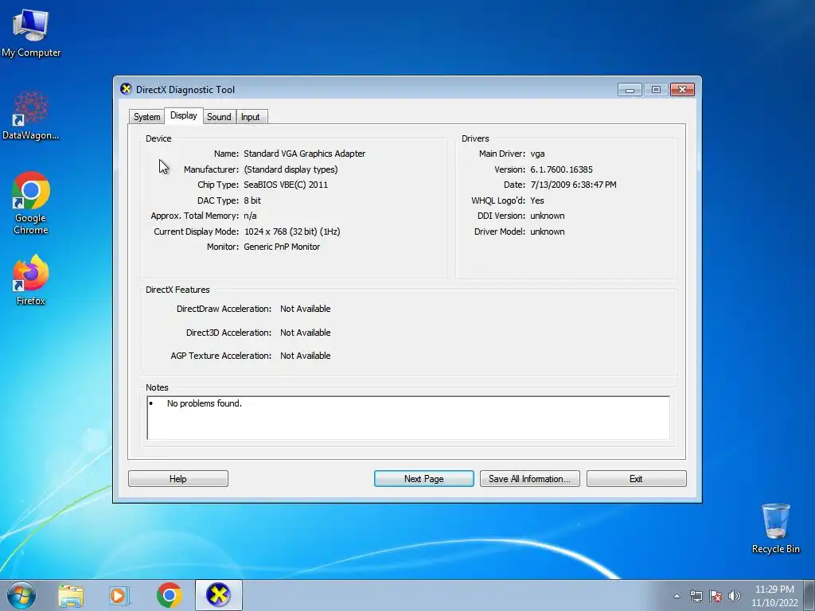Screen dimensions: 815x611
Task: Open the My Computer desktop icon
Action: click(31, 33)
